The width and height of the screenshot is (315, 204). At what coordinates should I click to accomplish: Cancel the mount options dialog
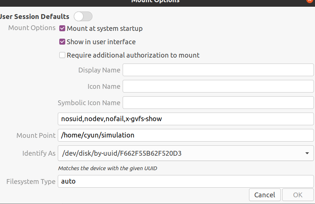pyautogui.click(x=265, y=195)
